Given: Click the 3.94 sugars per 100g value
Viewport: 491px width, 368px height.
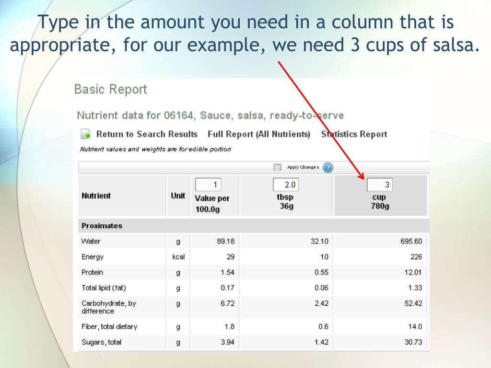Looking at the screenshot, I should (227, 342).
